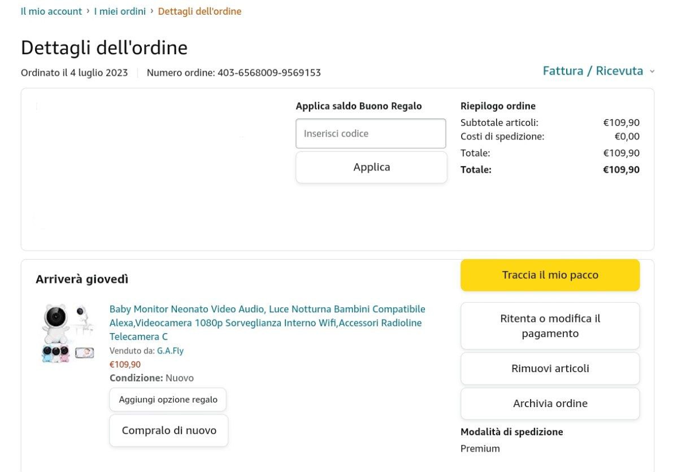Choose Rimuovi articoli

coord(550,369)
